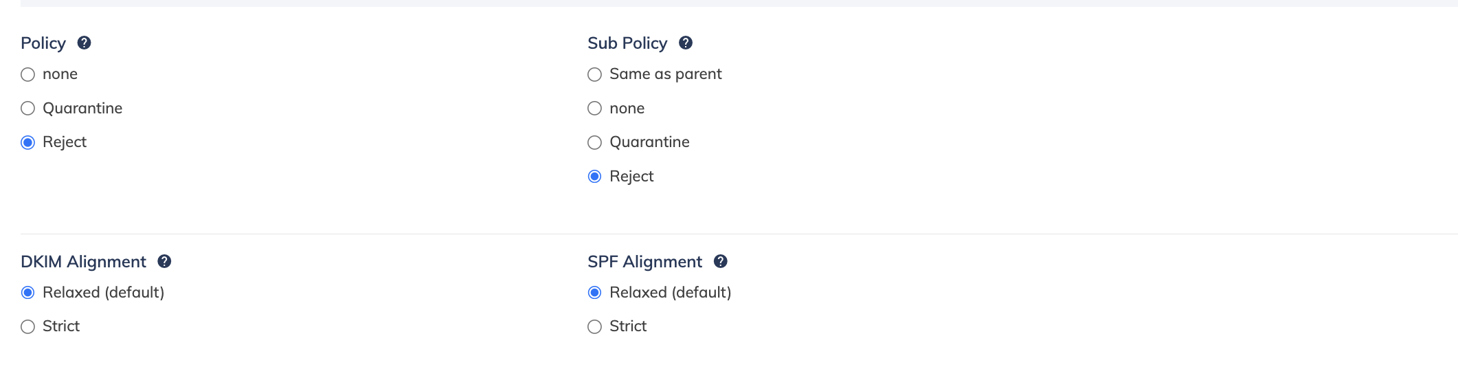Viewport: 1458px width, 367px height.
Task: Show the SPF Alignment help icon info
Action: tap(720, 261)
